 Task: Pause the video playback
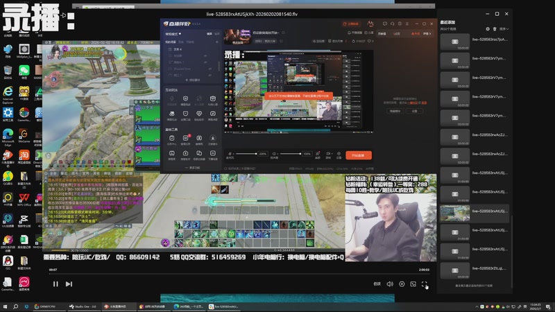point(55,284)
